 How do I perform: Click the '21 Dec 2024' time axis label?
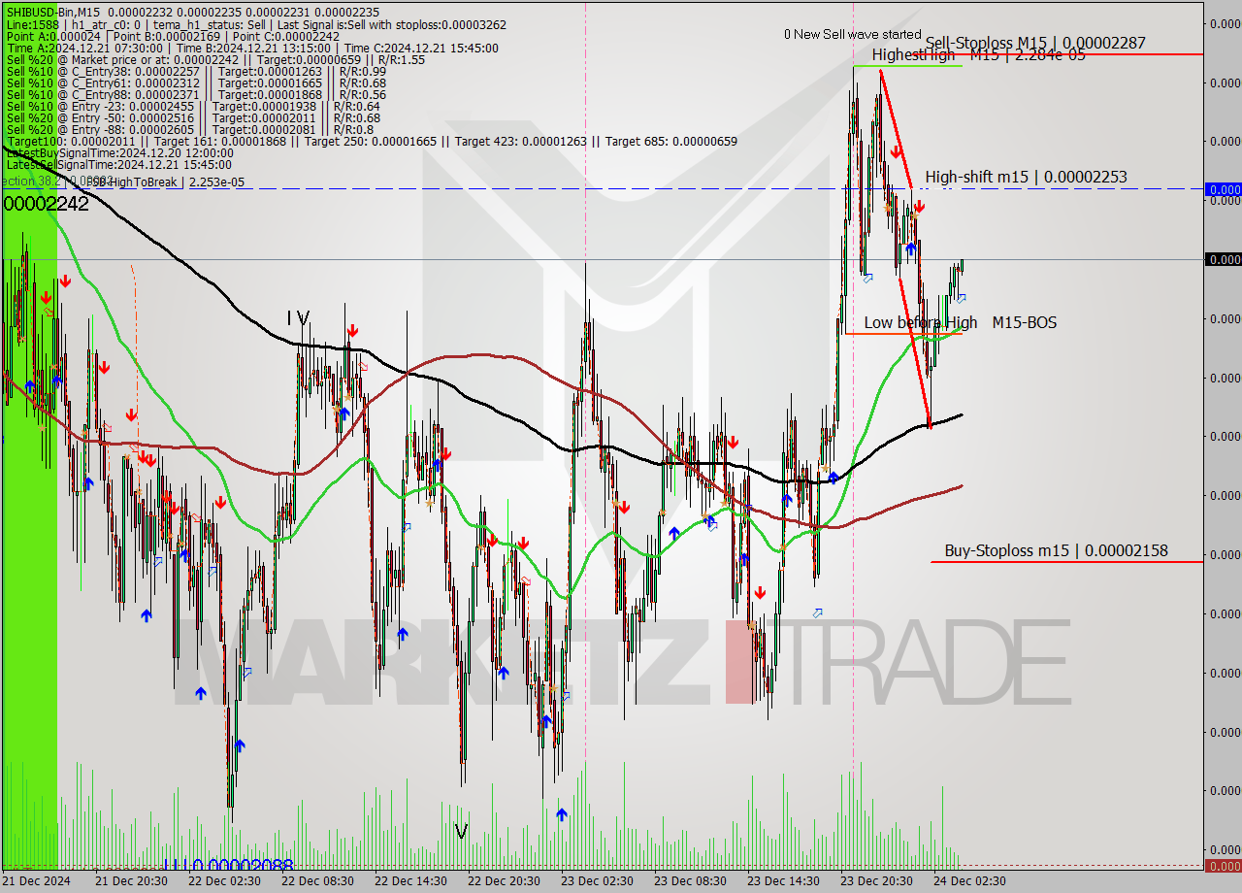pyautogui.click(x=36, y=881)
